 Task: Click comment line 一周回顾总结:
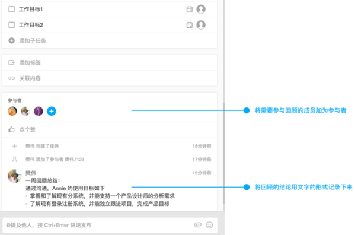(x=43, y=180)
